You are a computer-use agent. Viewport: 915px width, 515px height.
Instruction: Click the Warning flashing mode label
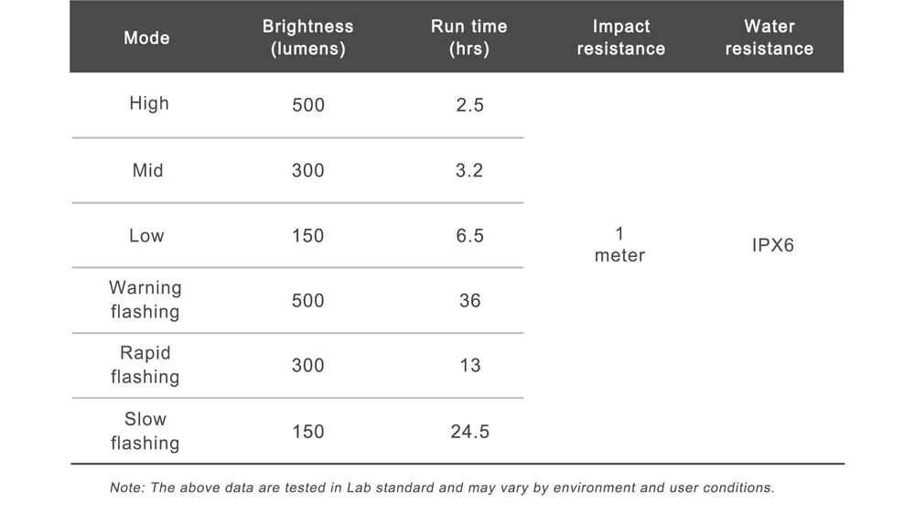coord(145,299)
